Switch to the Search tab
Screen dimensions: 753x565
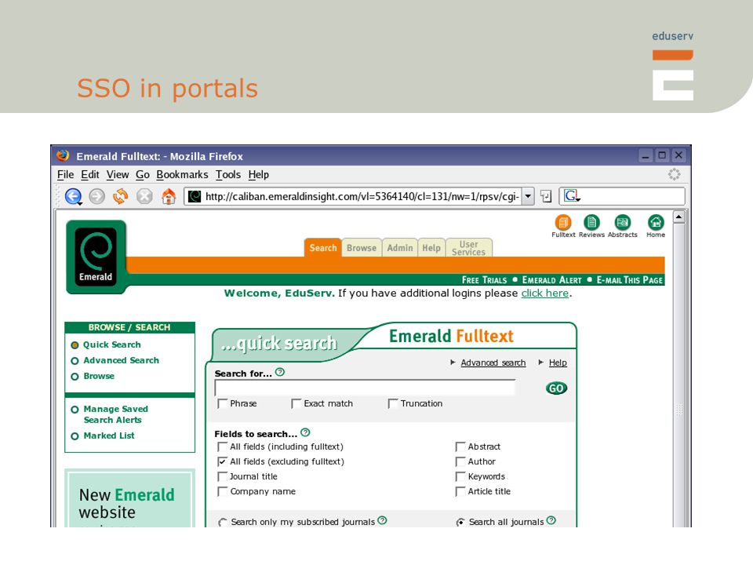[x=322, y=248]
